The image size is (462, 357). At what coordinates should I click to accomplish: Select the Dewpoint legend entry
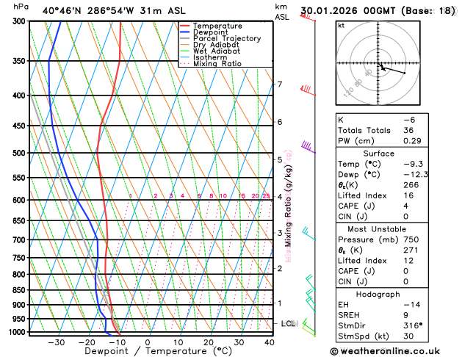[204, 32]
